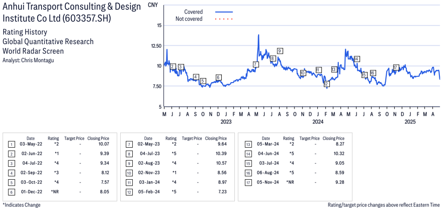The image size is (445, 208).
Task: Select the *NR rating in the 01-Dec-22 row
Action: click(55, 192)
